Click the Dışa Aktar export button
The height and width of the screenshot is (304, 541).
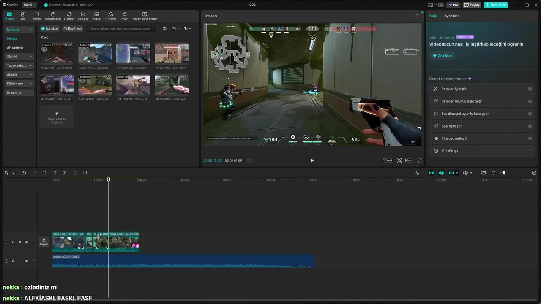(496, 5)
